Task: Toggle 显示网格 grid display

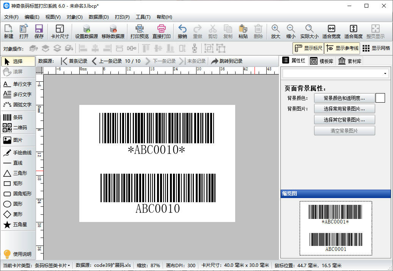Action: coord(376,48)
